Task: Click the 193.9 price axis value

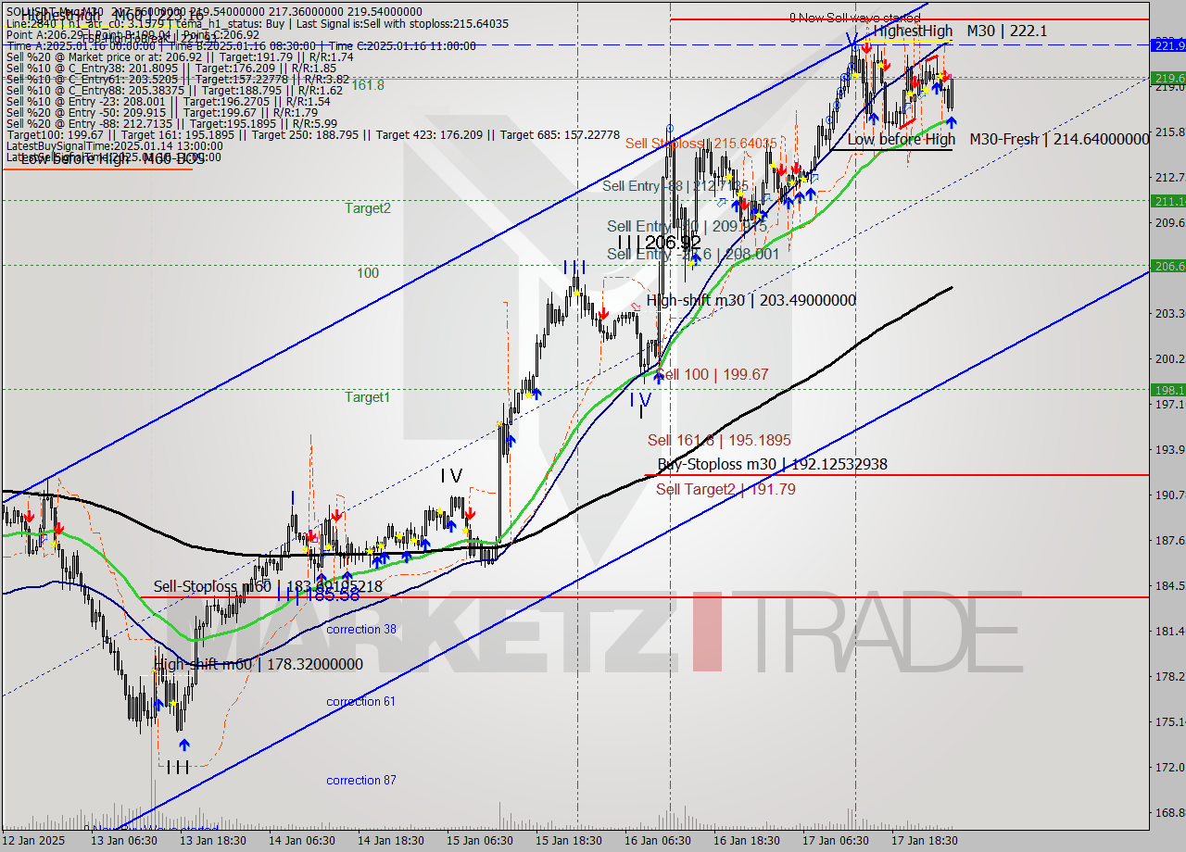Action: click(1168, 449)
